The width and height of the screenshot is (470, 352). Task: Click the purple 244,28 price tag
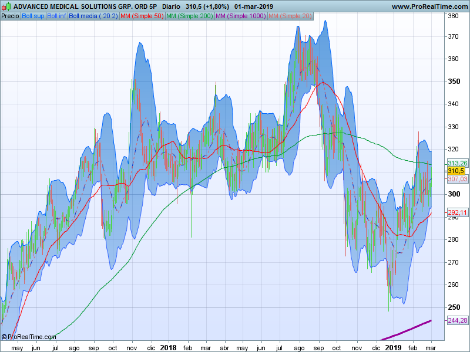tap(458, 320)
